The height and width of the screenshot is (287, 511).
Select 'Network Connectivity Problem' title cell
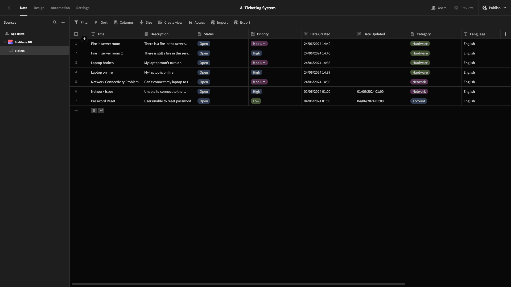click(x=115, y=82)
